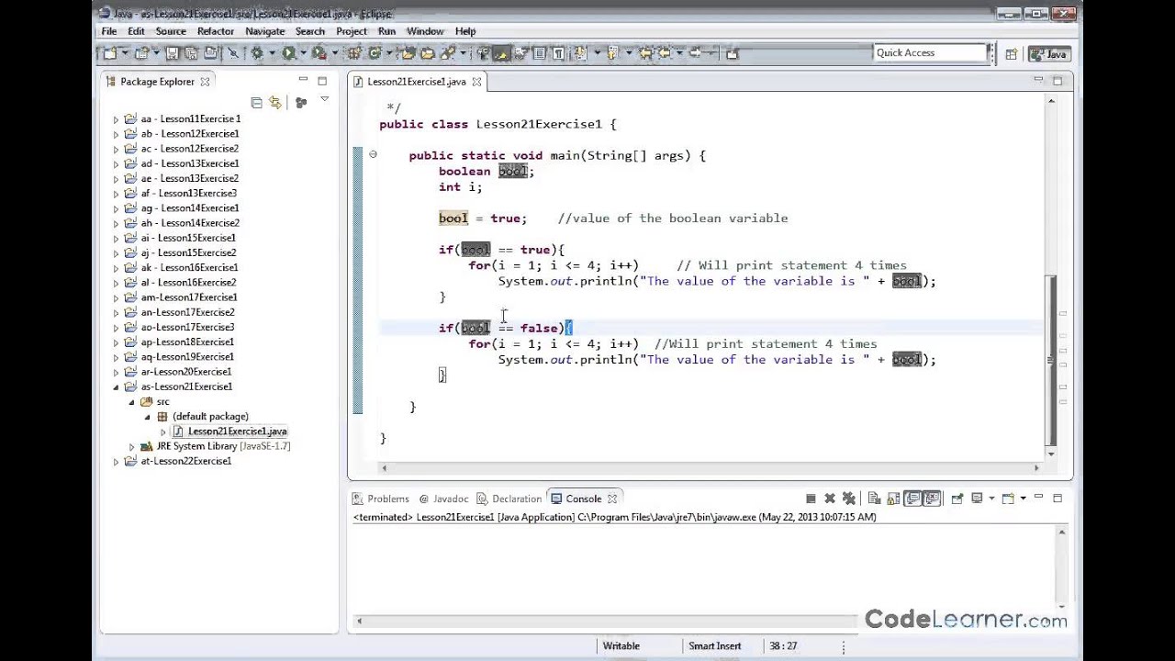Collapse all in Package Explorer
This screenshot has height=661, width=1175.
tap(256, 103)
